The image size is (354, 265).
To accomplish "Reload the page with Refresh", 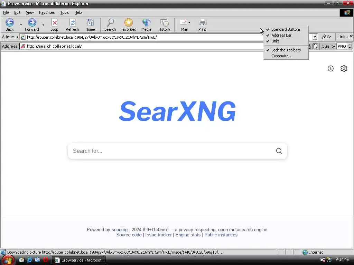I will (72, 25).
